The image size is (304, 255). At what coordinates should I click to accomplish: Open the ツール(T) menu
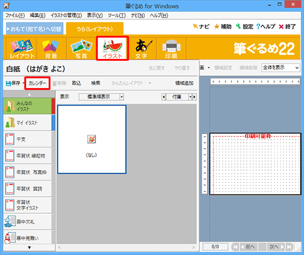click(117, 15)
